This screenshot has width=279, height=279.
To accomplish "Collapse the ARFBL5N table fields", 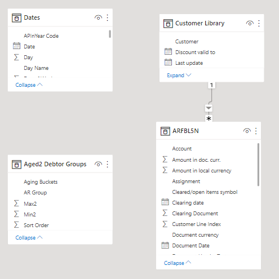I will (178, 263).
